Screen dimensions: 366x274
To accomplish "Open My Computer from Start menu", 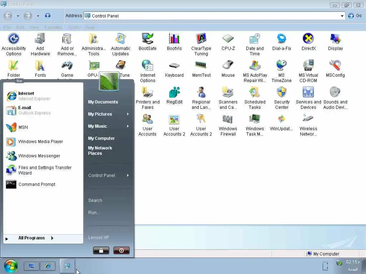I will 101,138.
